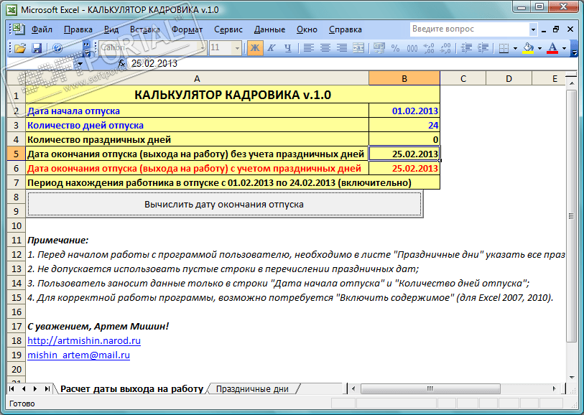Go to last sheet navigation arrow
Image resolution: width=584 pixels, height=415 pixels.
pos(47,388)
